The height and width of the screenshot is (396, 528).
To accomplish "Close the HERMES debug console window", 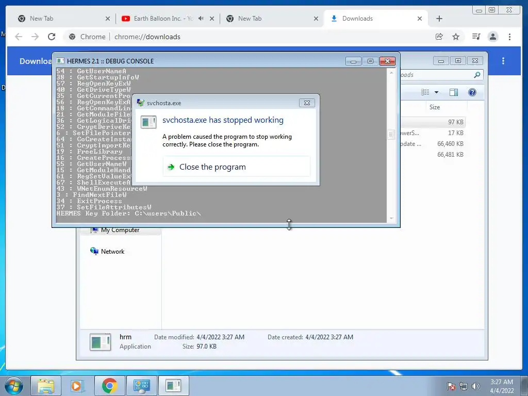I will point(387,61).
